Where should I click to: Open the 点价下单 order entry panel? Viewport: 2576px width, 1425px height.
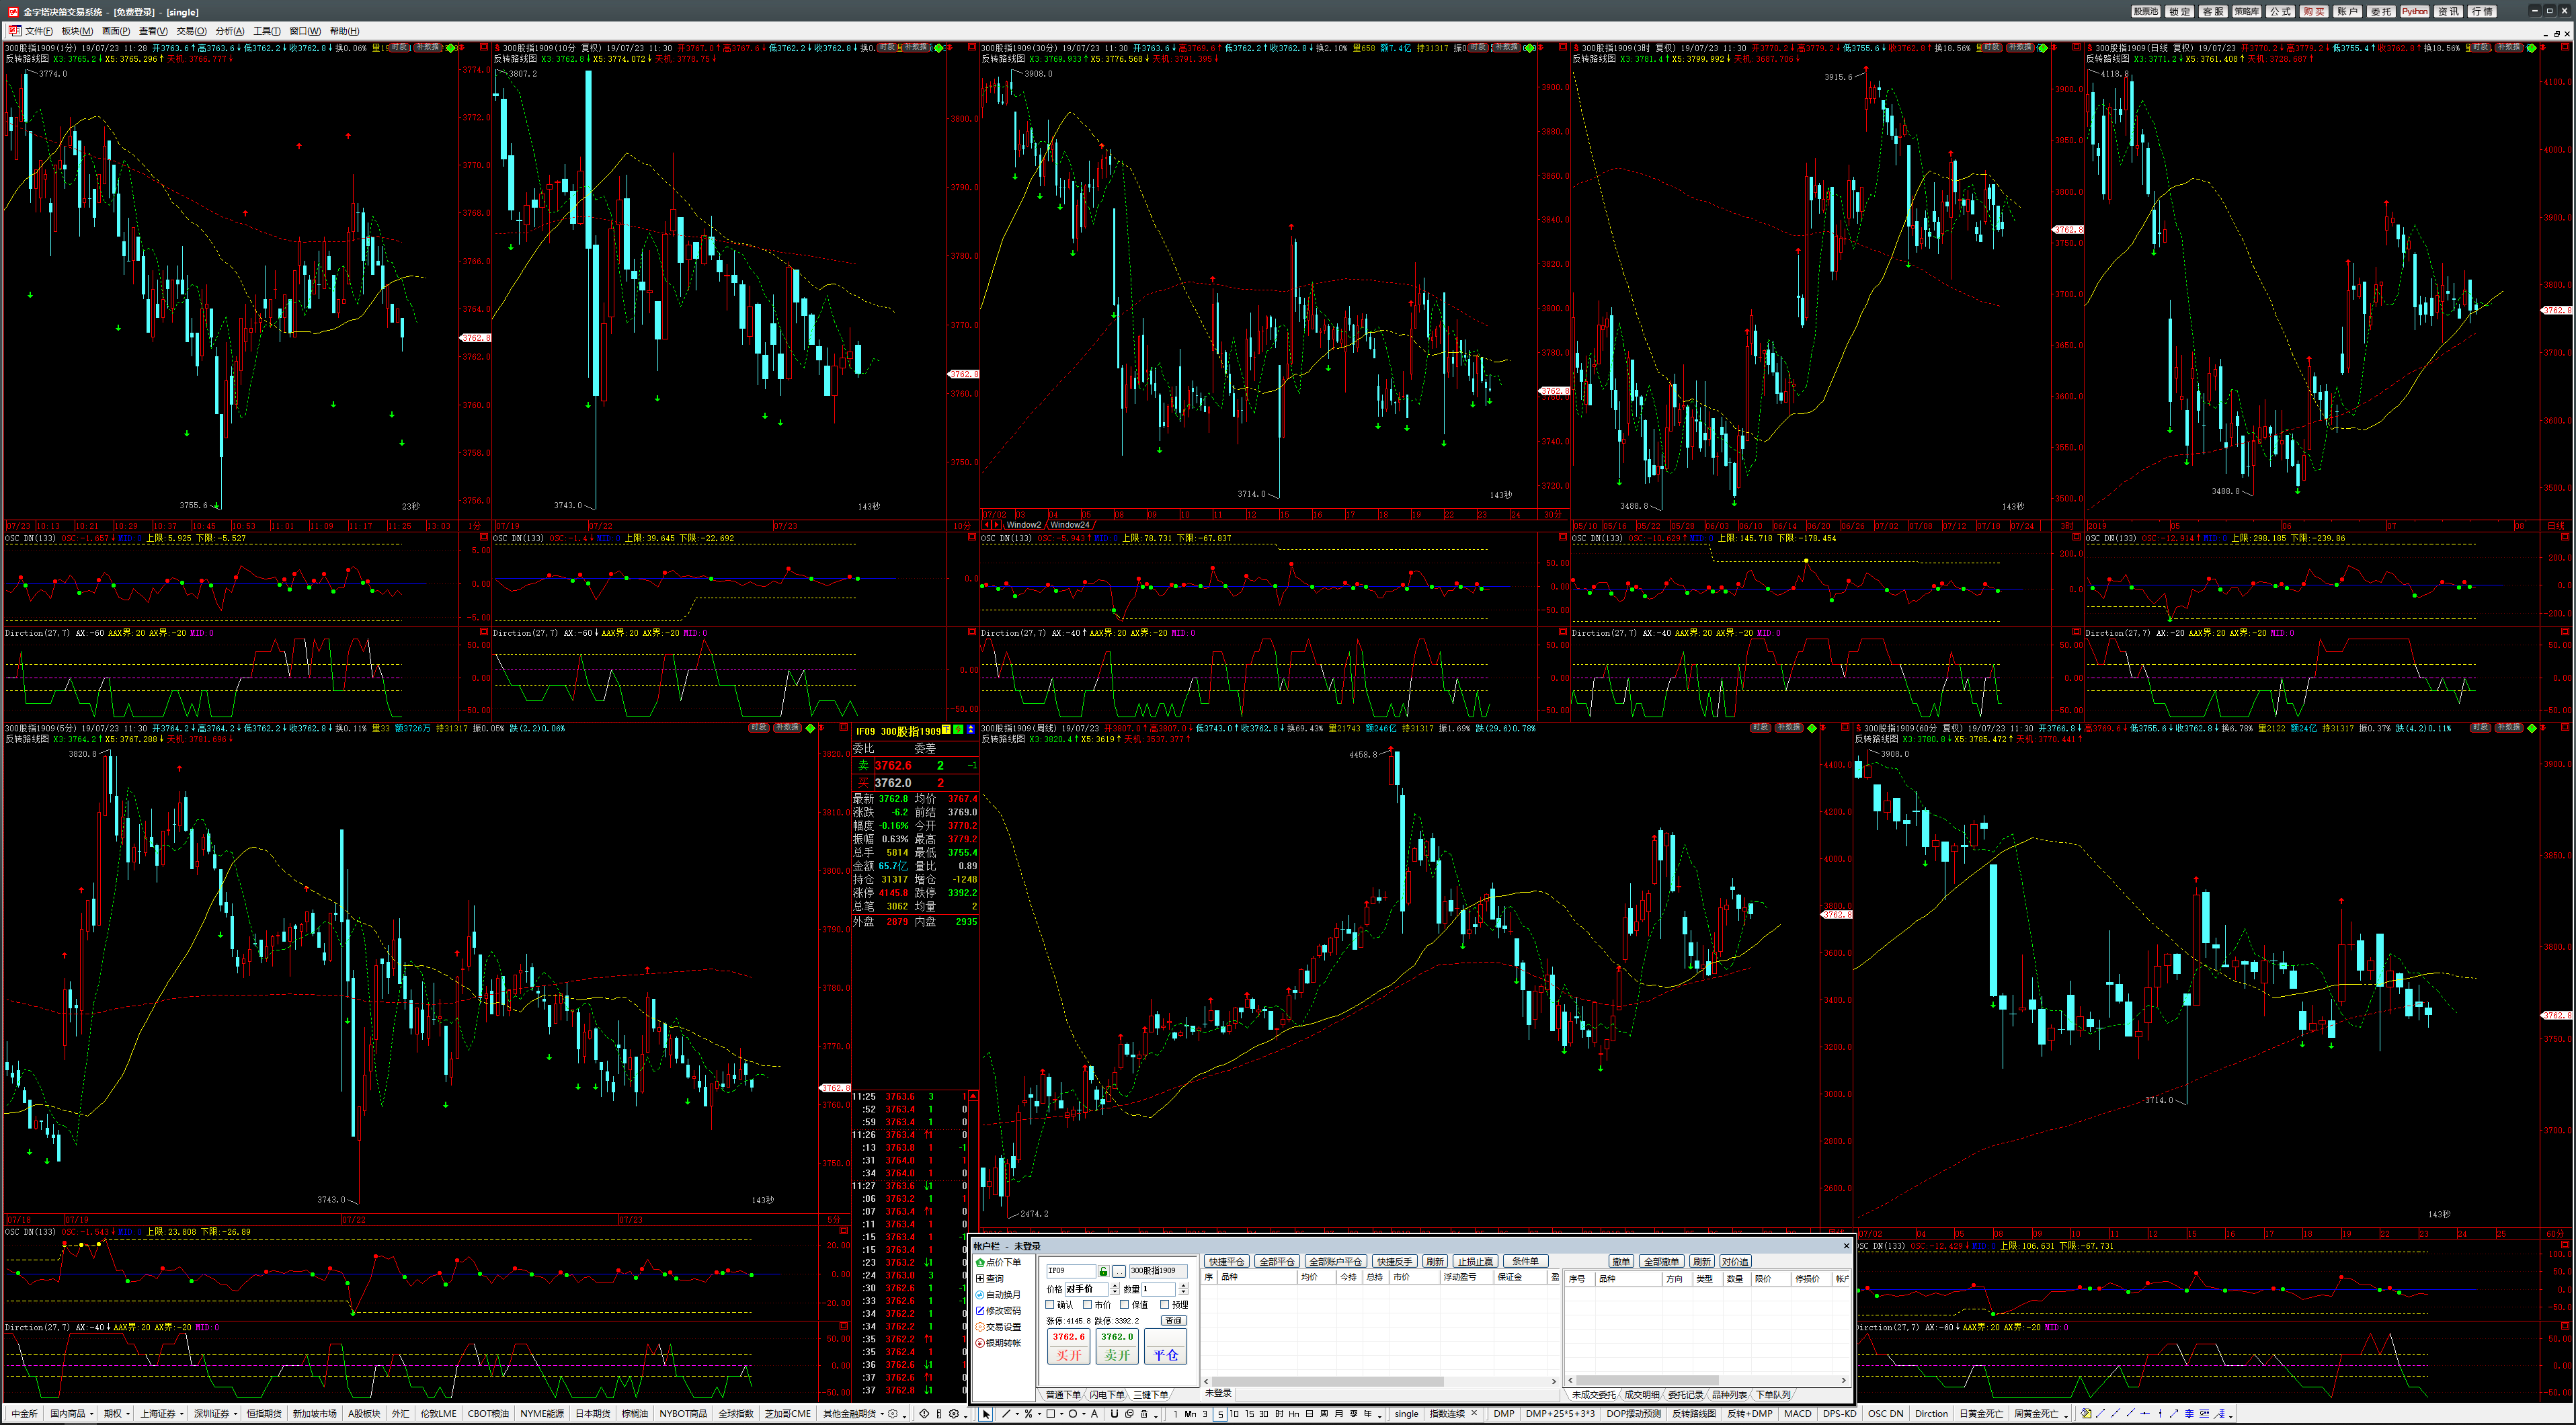pyautogui.click(x=999, y=1263)
